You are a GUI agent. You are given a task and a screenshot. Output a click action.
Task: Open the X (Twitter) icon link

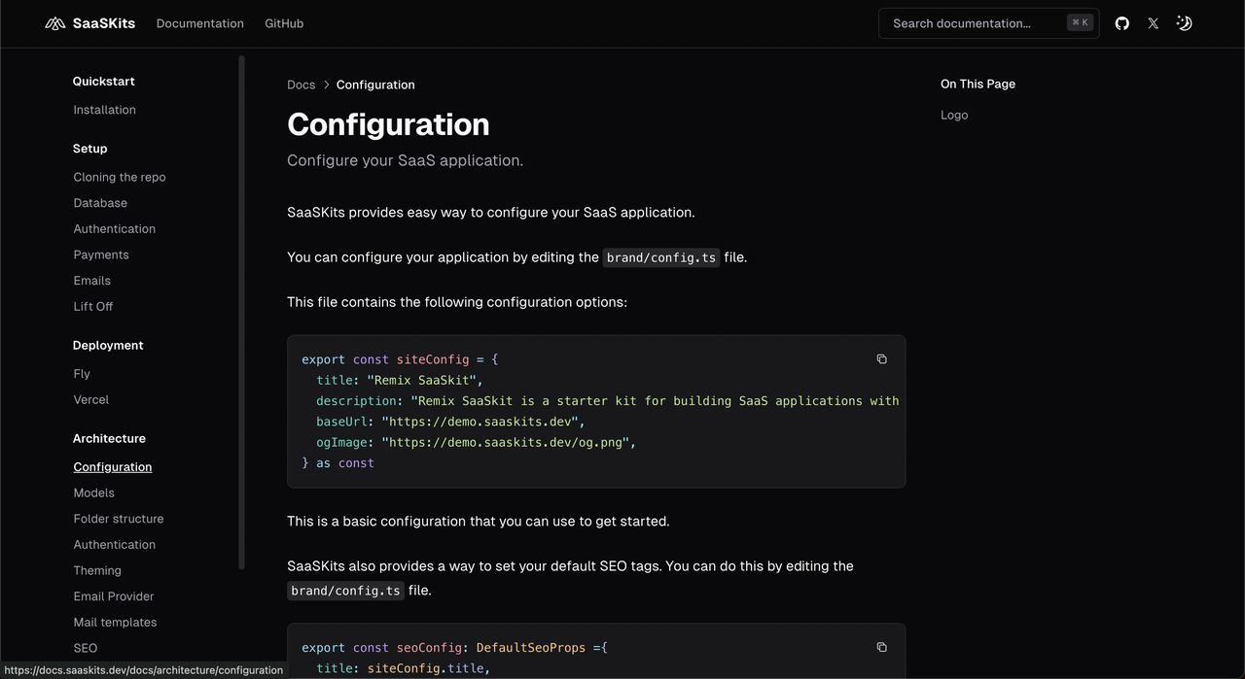click(x=1154, y=23)
